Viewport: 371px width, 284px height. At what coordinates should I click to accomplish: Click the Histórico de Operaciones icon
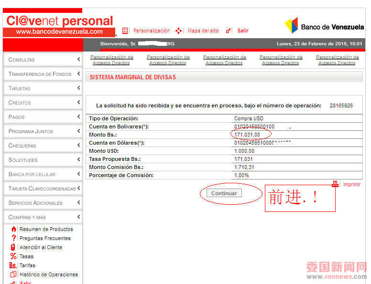click(x=13, y=274)
